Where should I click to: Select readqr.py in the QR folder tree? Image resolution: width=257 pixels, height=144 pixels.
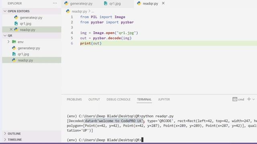[25, 60]
